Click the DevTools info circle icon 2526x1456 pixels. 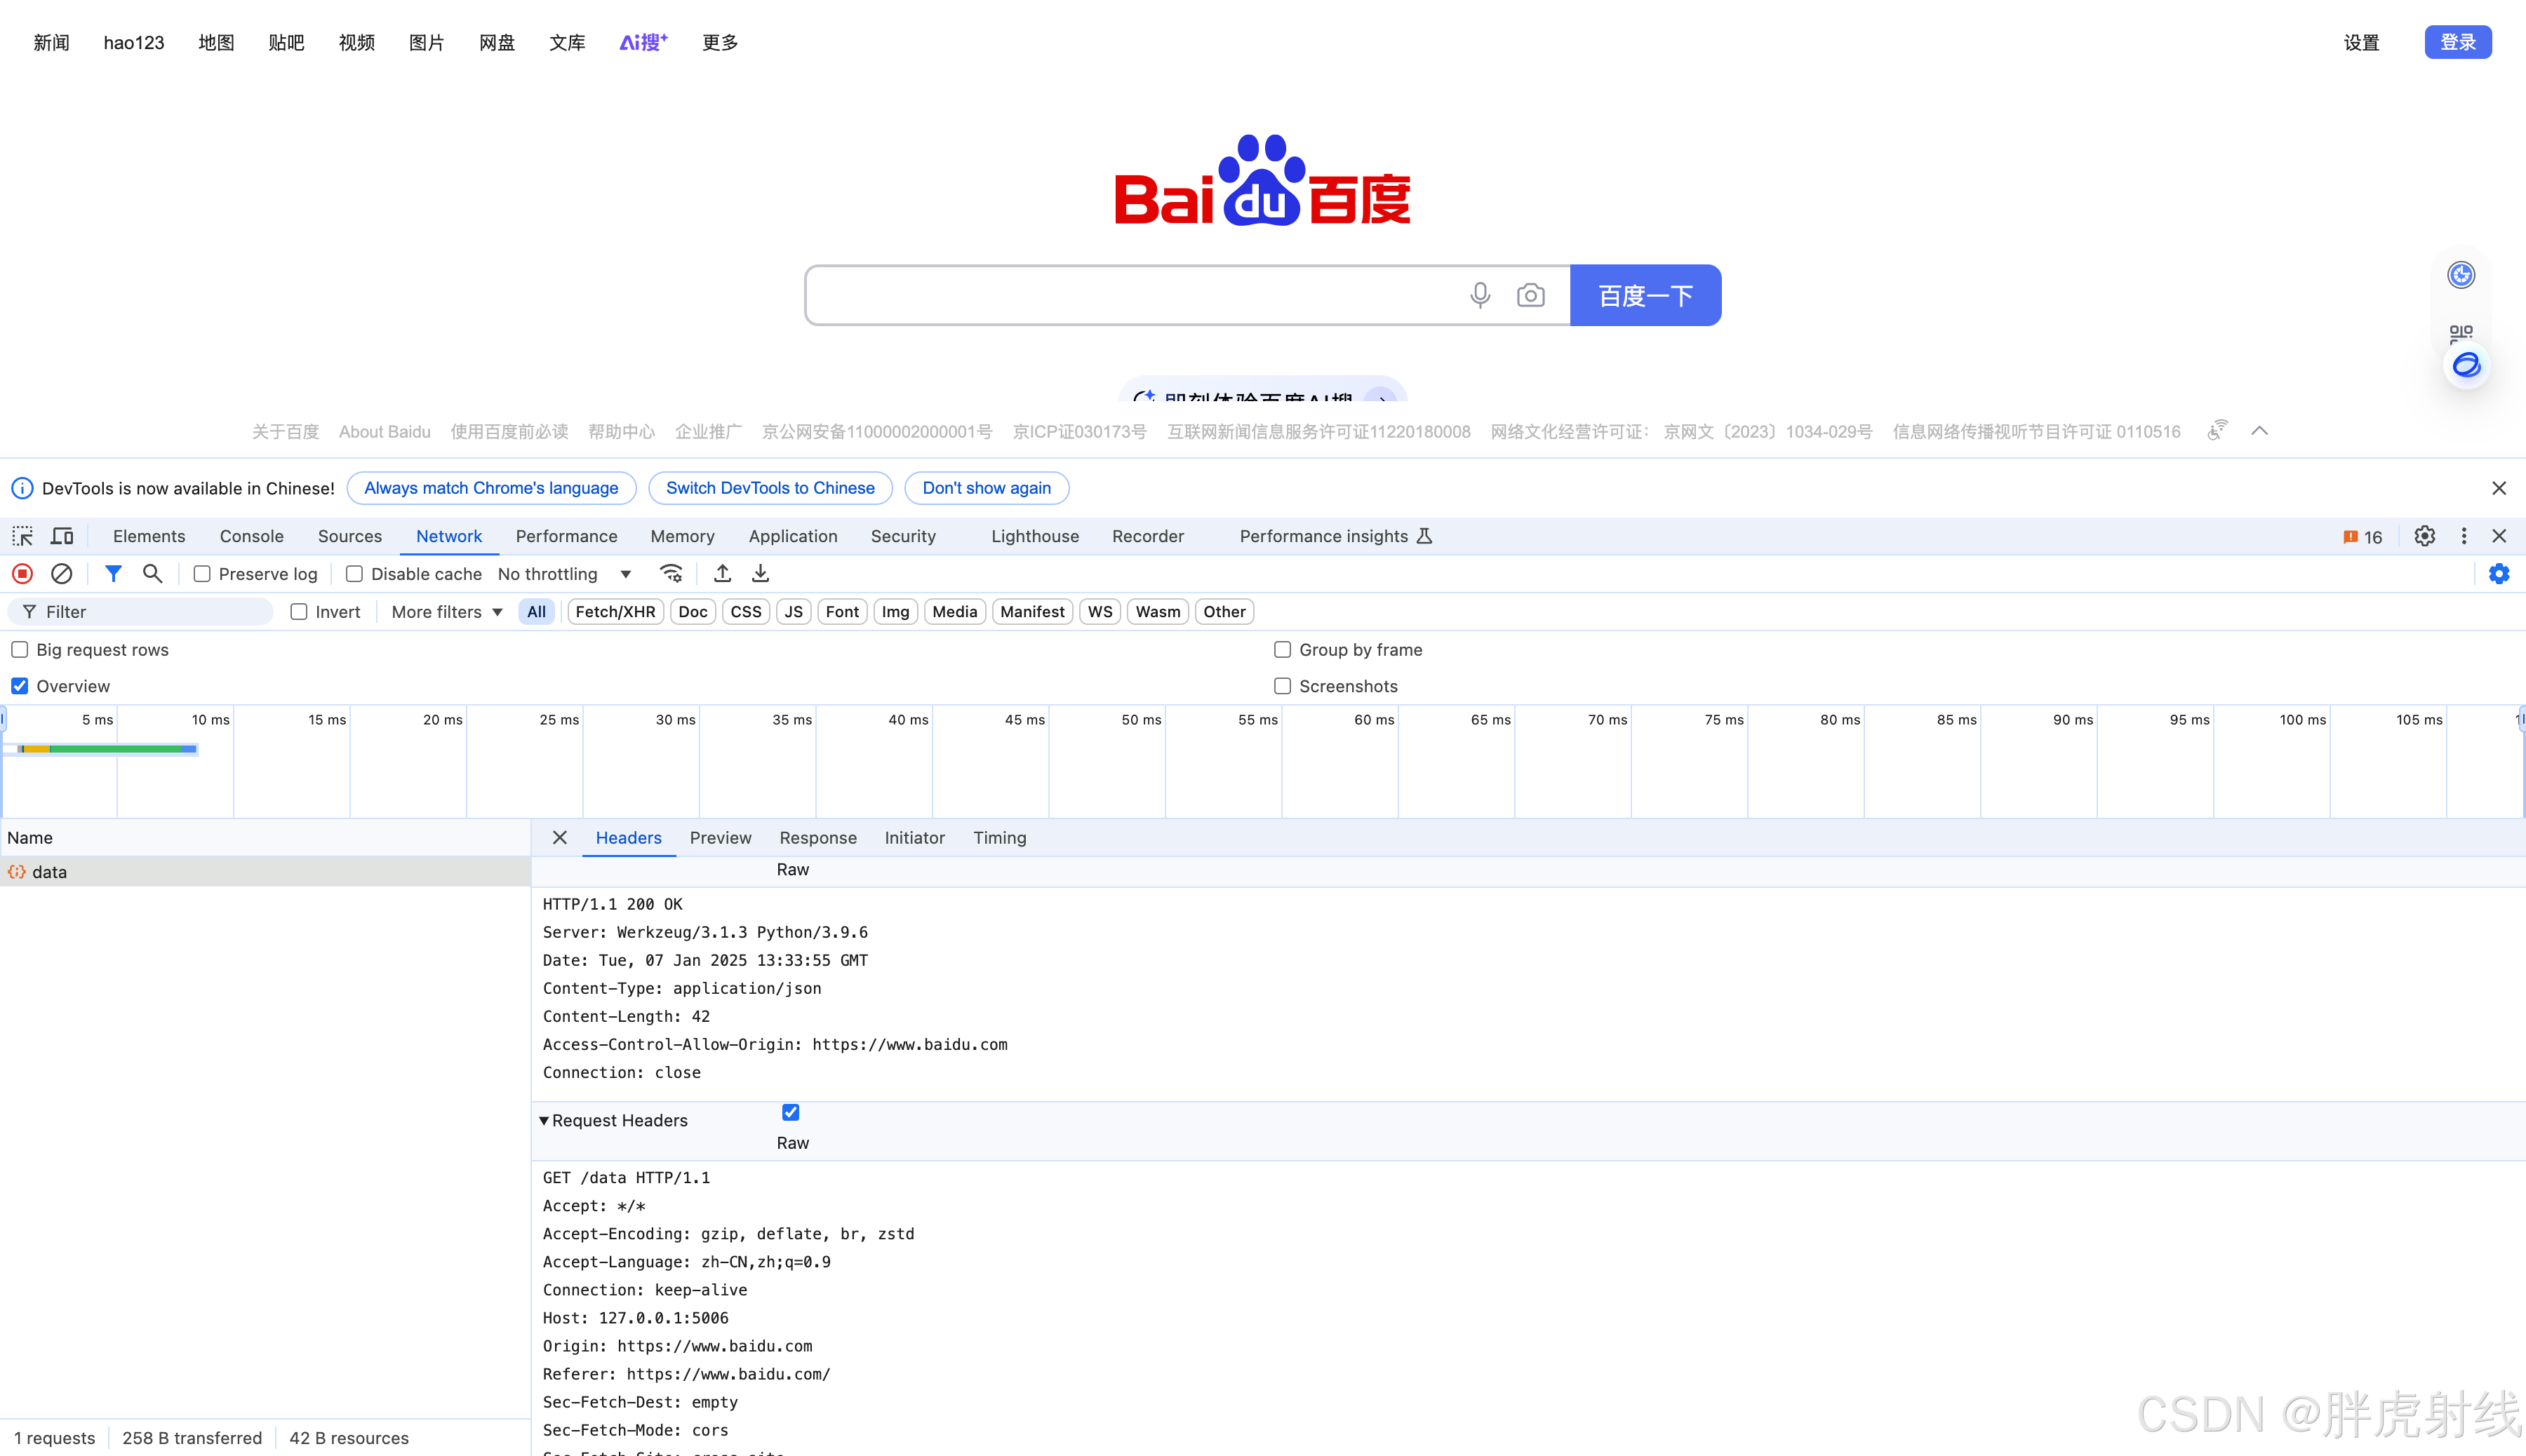pyautogui.click(x=22, y=488)
